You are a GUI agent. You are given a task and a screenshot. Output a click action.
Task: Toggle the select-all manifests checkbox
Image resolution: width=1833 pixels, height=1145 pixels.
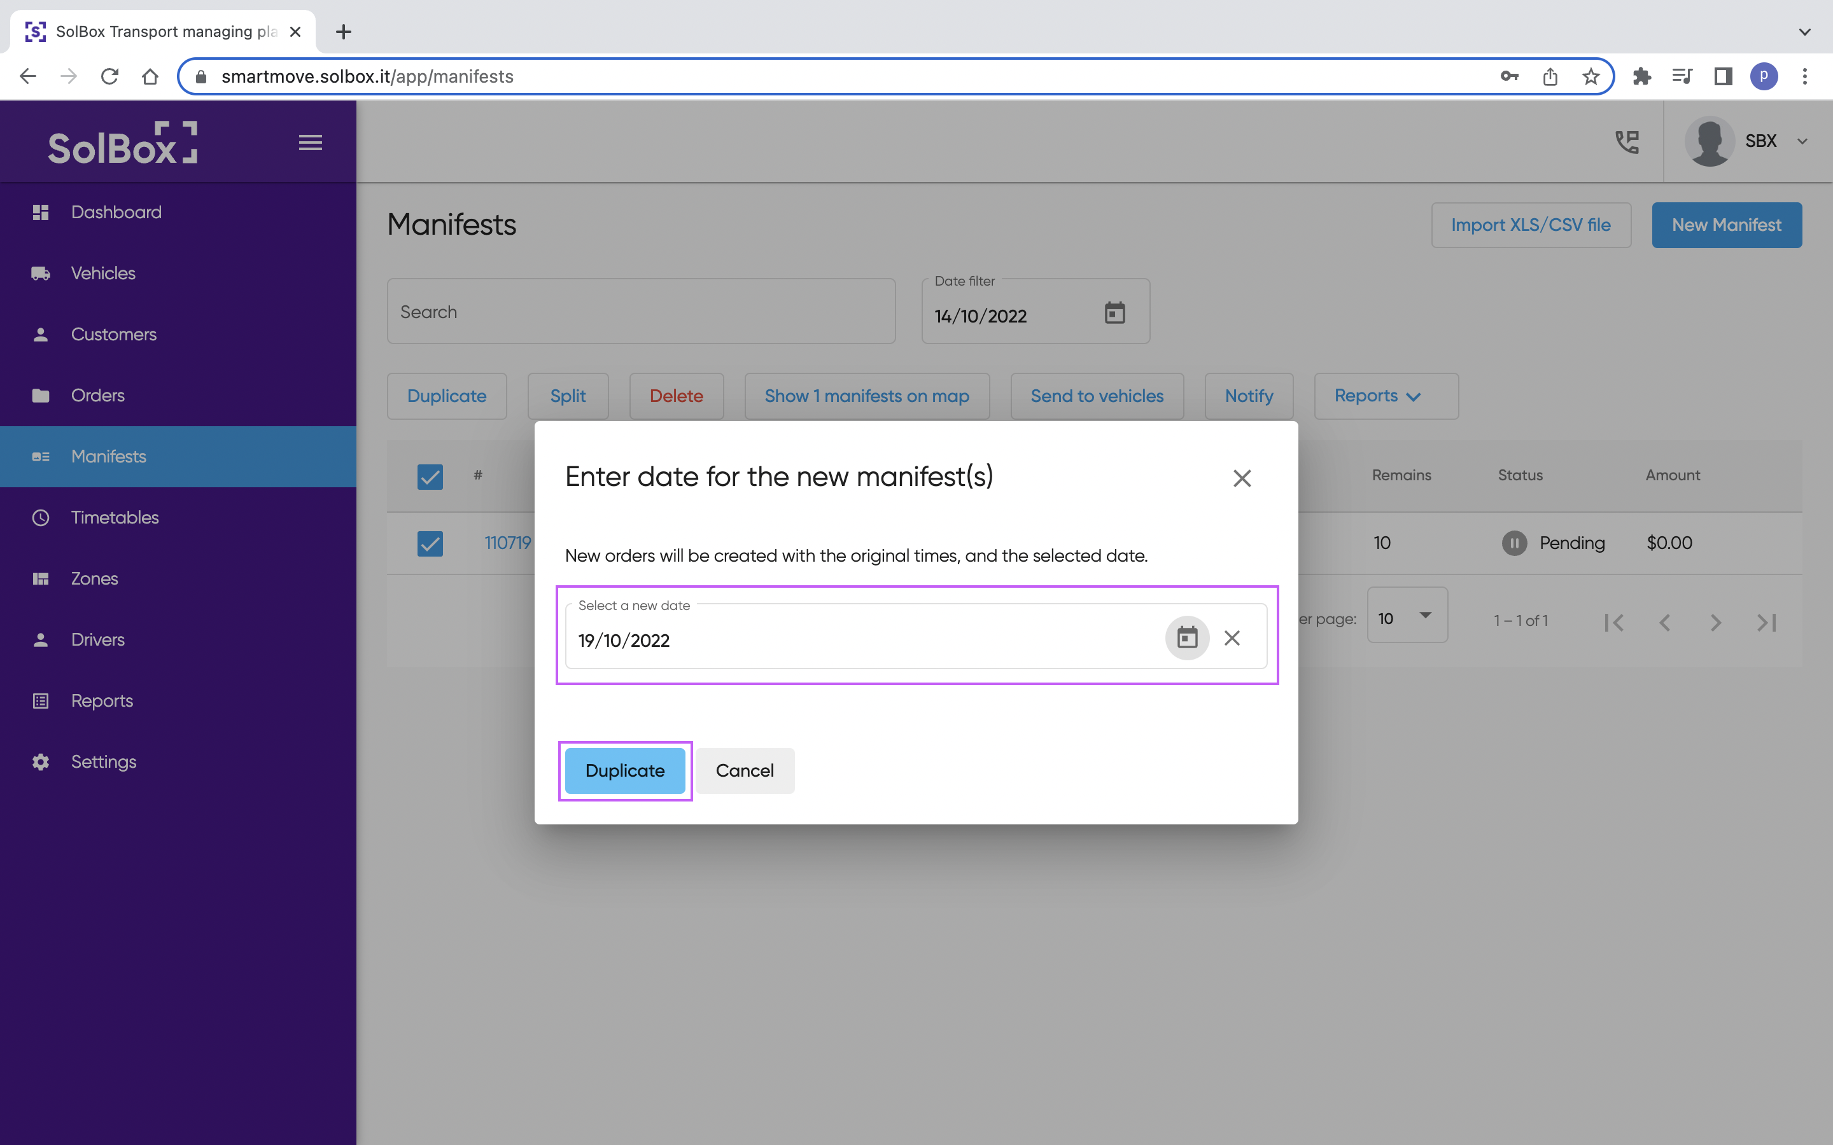coord(430,476)
